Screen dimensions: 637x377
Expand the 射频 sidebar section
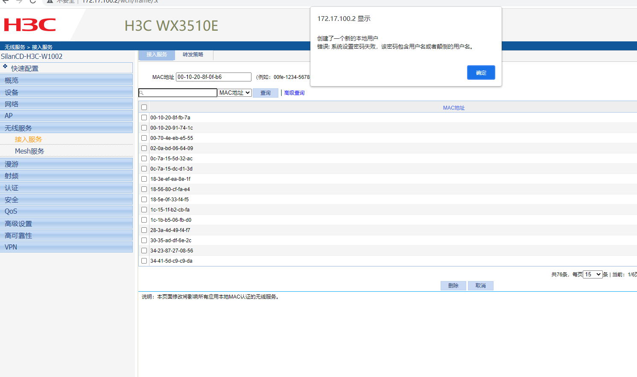pyautogui.click(x=66, y=176)
